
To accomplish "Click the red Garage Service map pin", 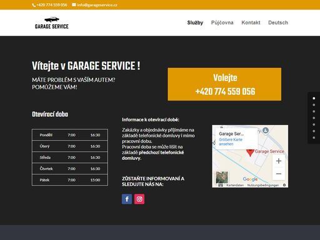I will point(250,152).
